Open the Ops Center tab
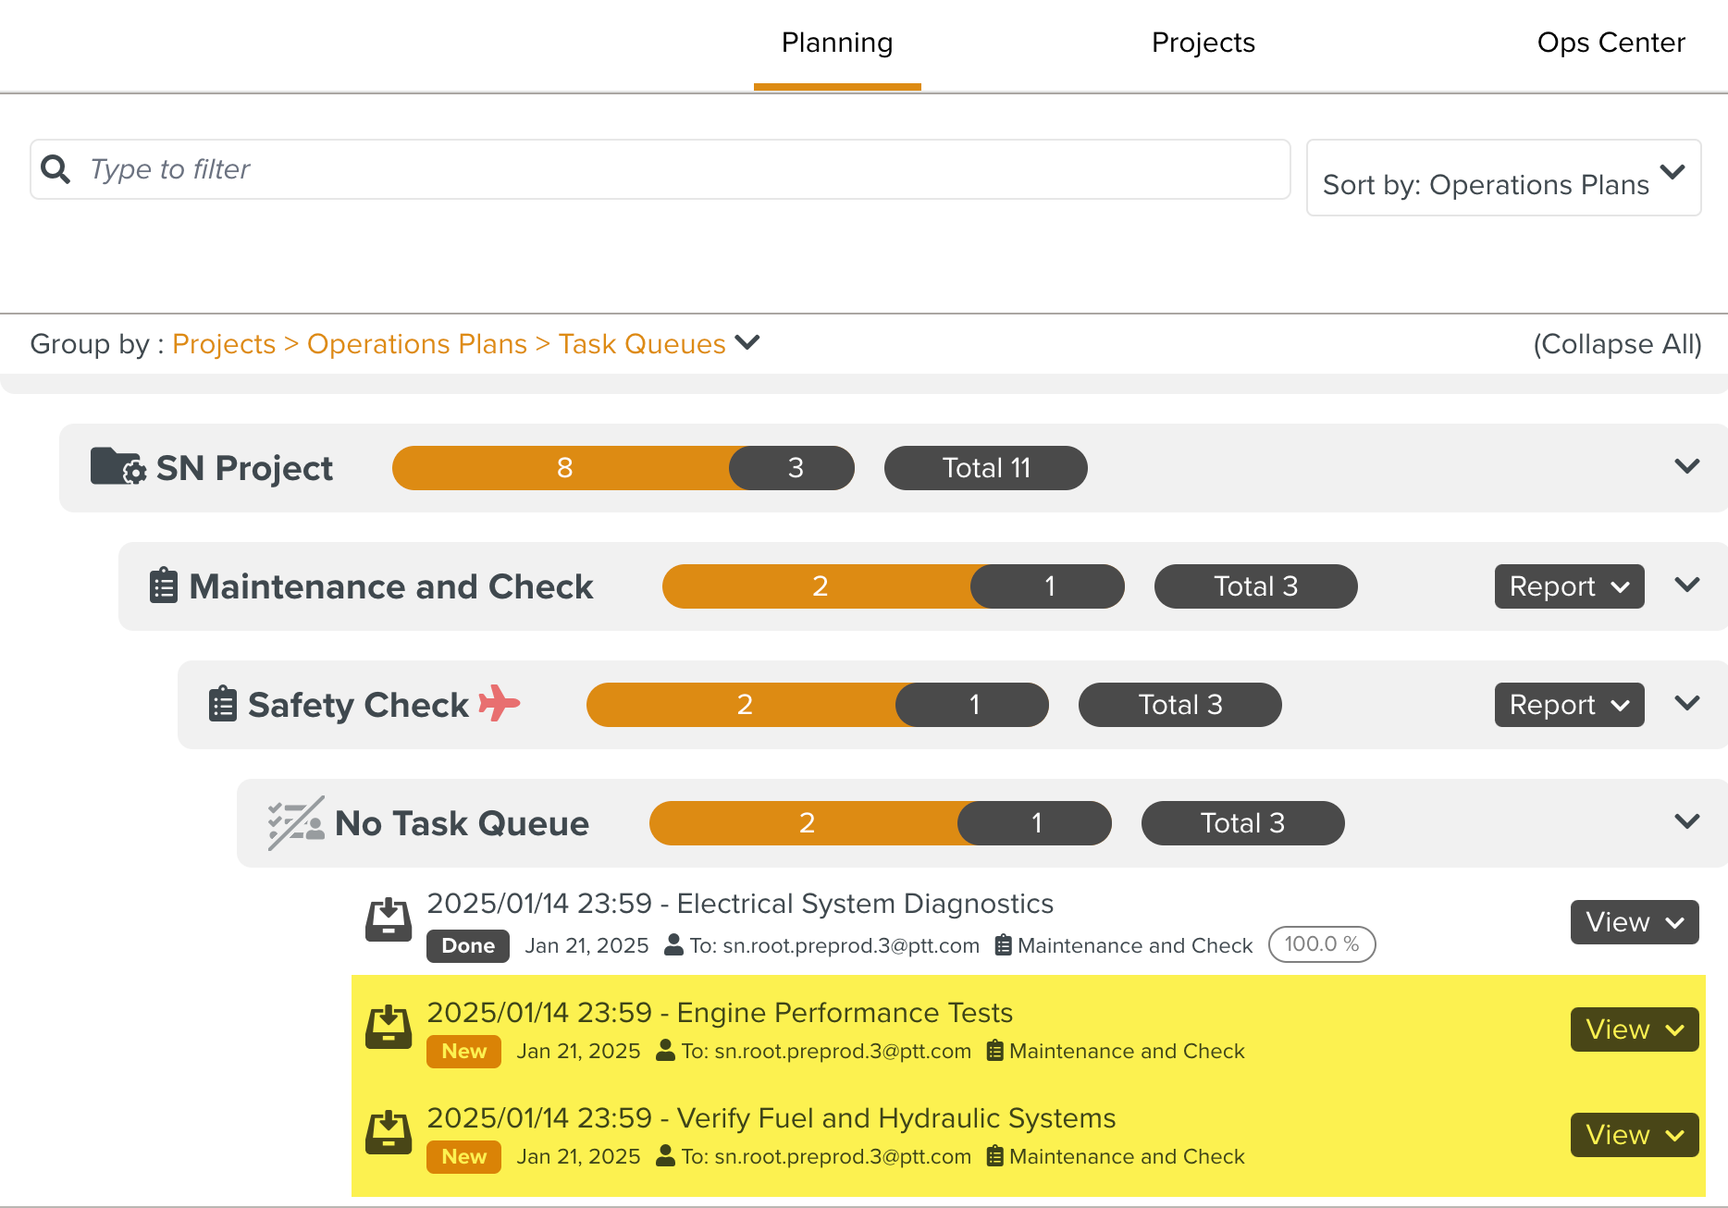 pyautogui.click(x=1611, y=43)
